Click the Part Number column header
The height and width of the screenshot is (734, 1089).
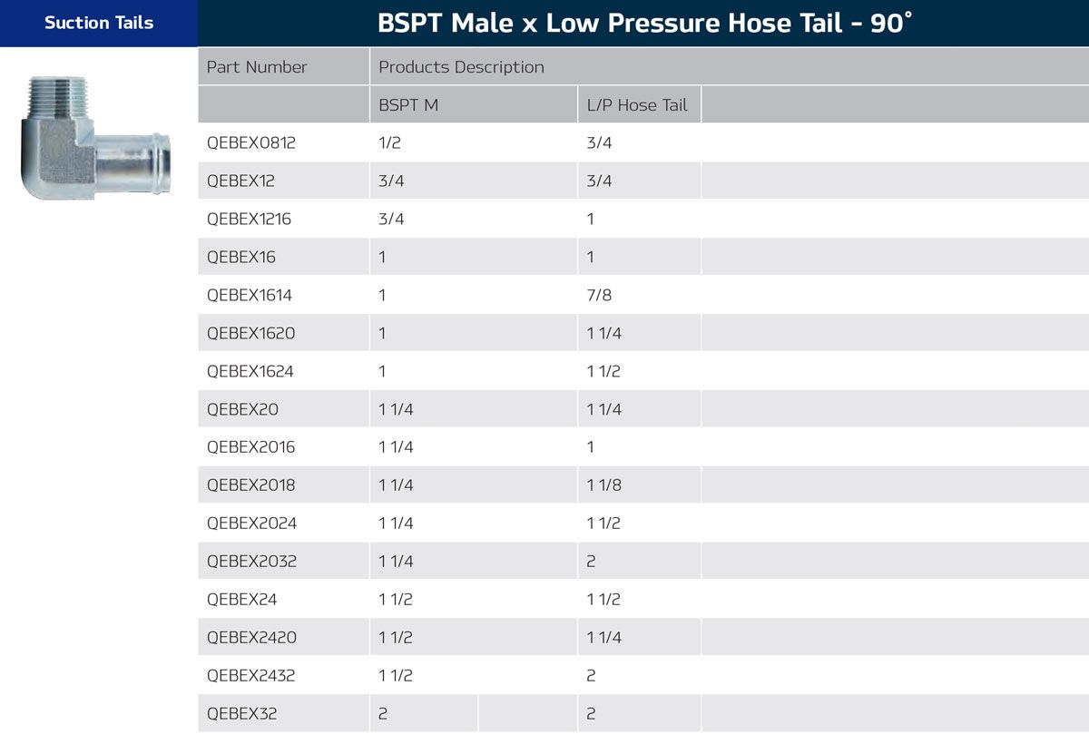point(257,67)
